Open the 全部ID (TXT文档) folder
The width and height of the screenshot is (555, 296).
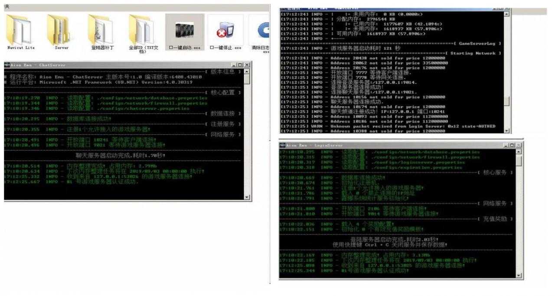pyautogui.click(x=143, y=31)
